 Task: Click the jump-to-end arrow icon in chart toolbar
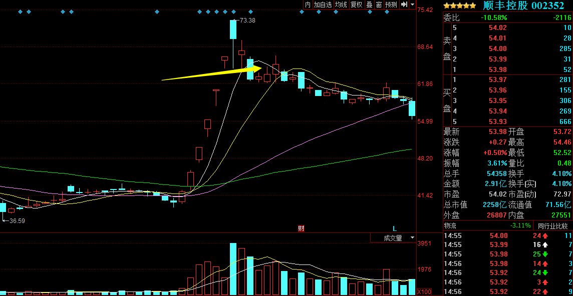pyautogui.click(x=404, y=4)
